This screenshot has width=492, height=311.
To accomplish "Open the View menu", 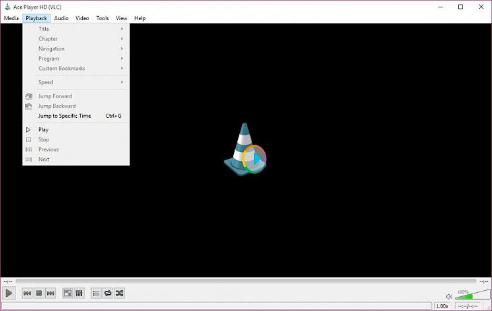I will (121, 18).
